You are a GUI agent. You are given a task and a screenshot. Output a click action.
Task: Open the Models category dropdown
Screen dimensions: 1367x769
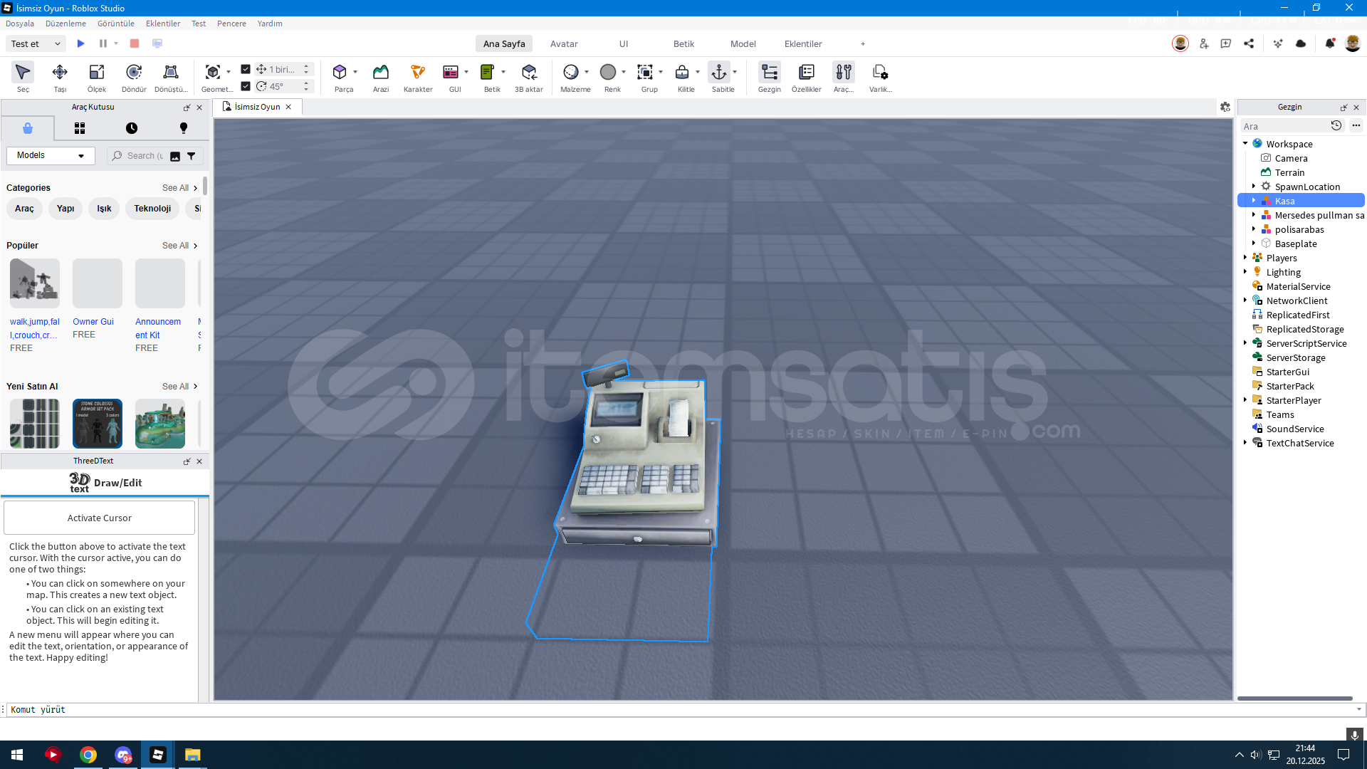click(x=51, y=155)
